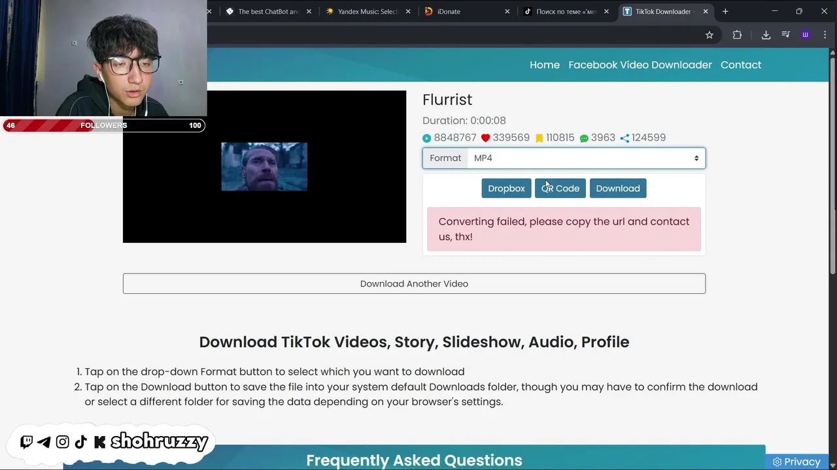Click the green comments bubble icon
Viewport: 837px width, 470px height.
584,138
